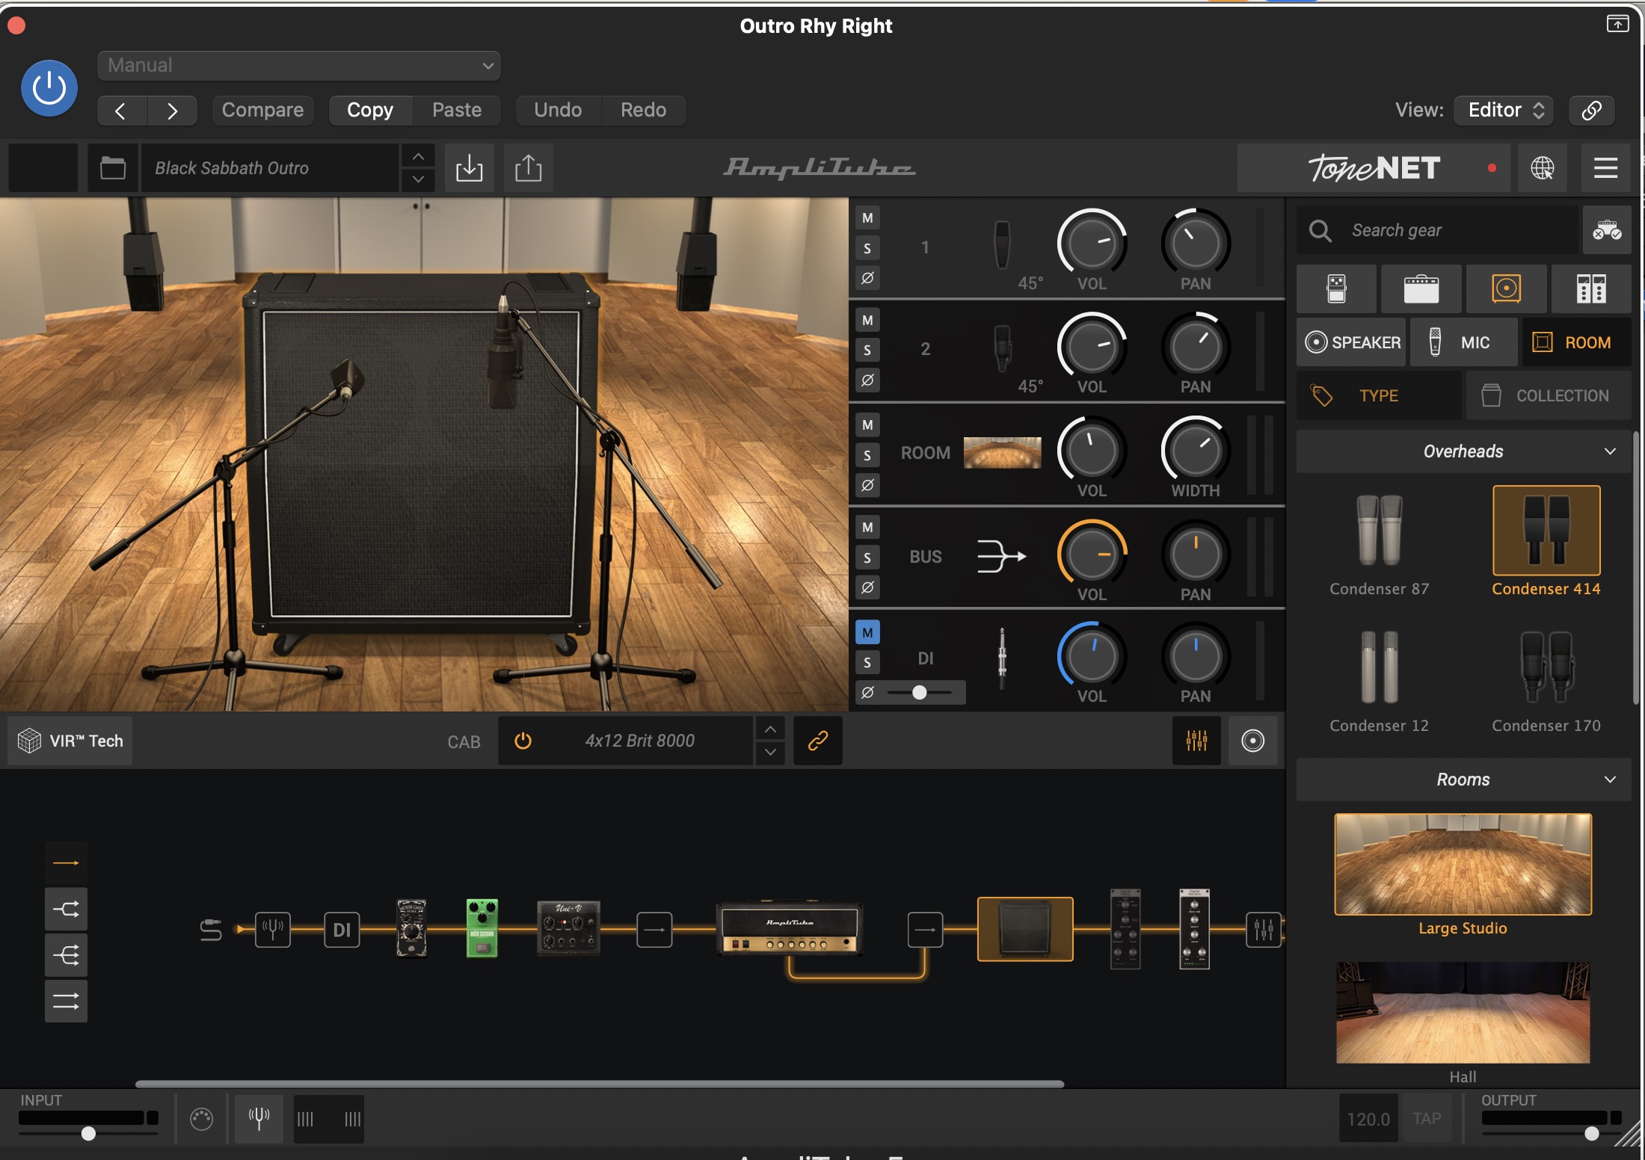
Task: Open the View Editor dropdown
Action: click(1504, 110)
